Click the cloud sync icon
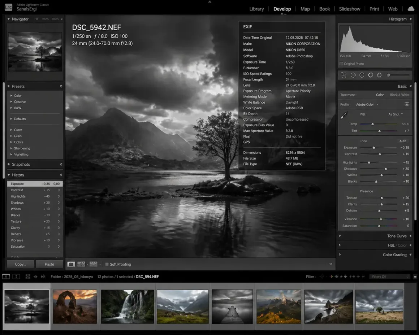This screenshot has width=419, height=335. (x=411, y=9)
